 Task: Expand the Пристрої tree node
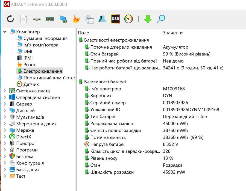point(5,143)
